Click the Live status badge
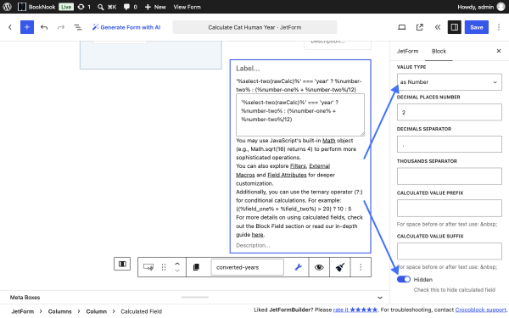The image size is (509, 318). [x=66, y=7]
